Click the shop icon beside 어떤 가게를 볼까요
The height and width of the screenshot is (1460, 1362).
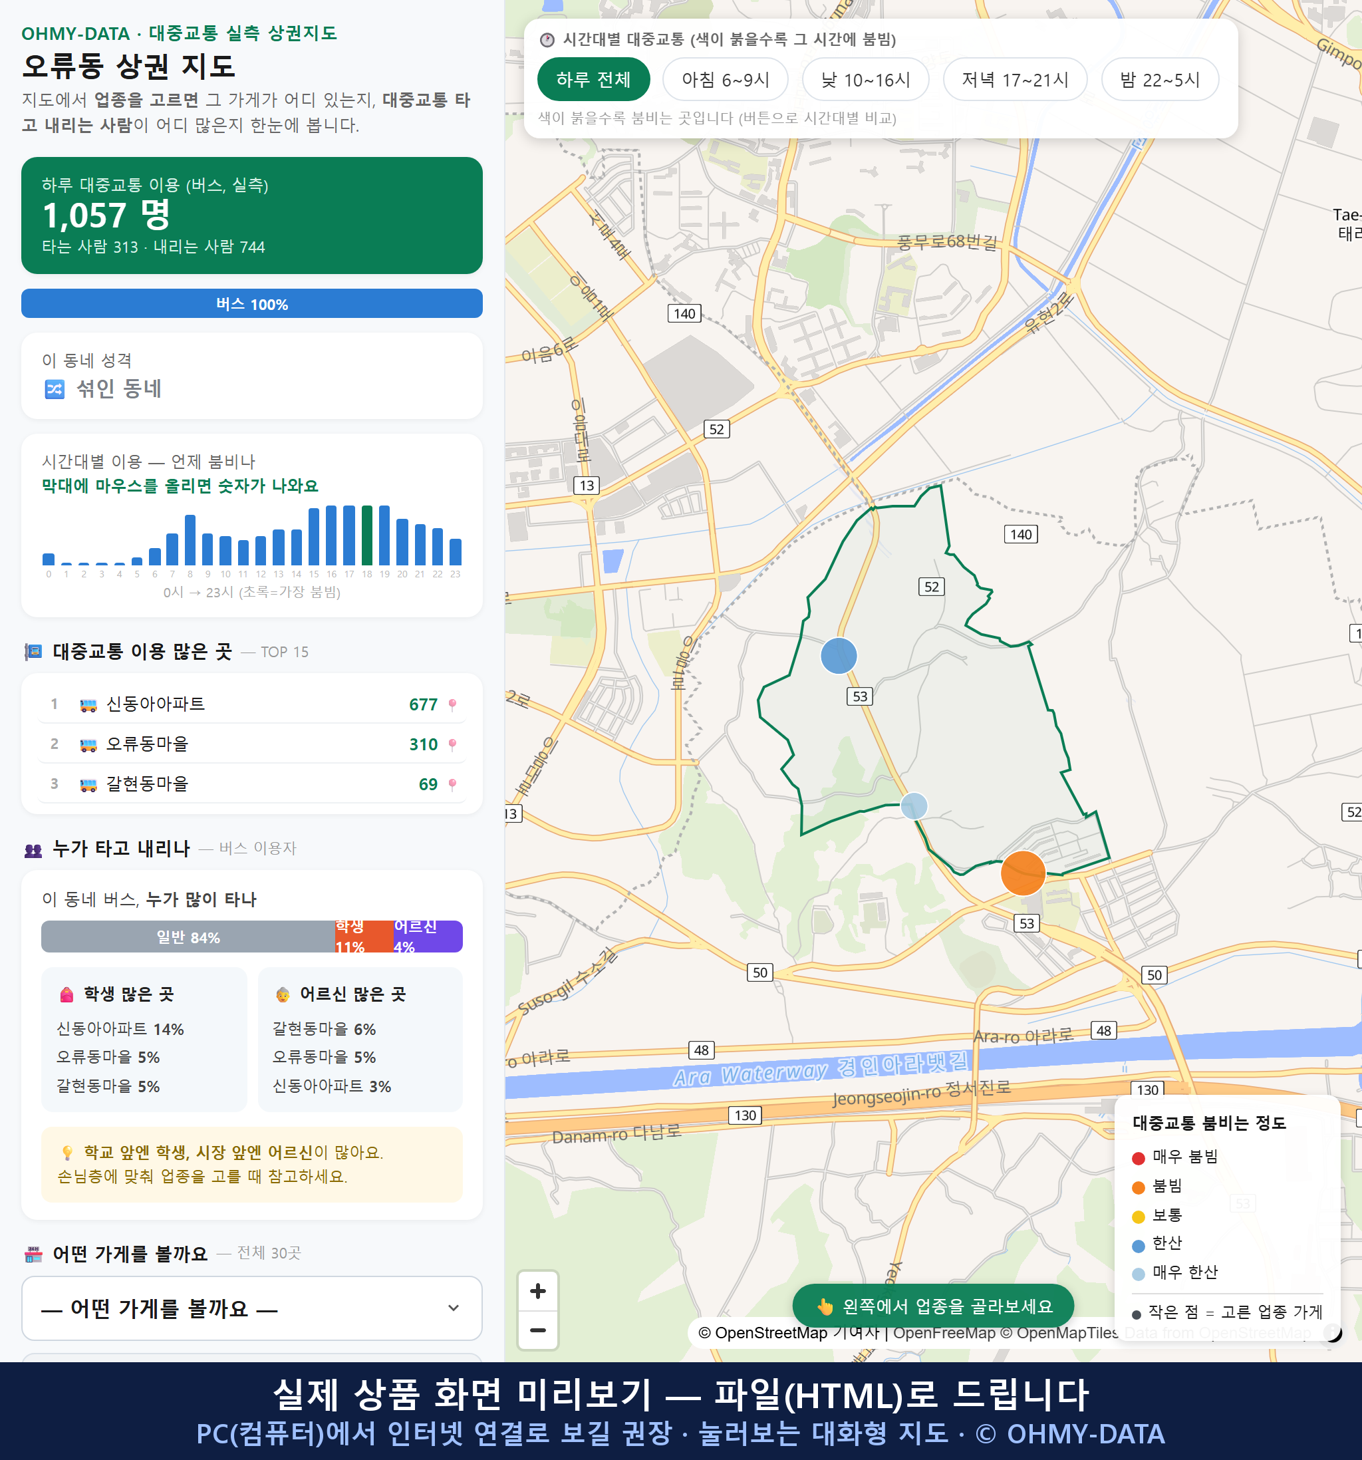pyautogui.click(x=33, y=1254)
